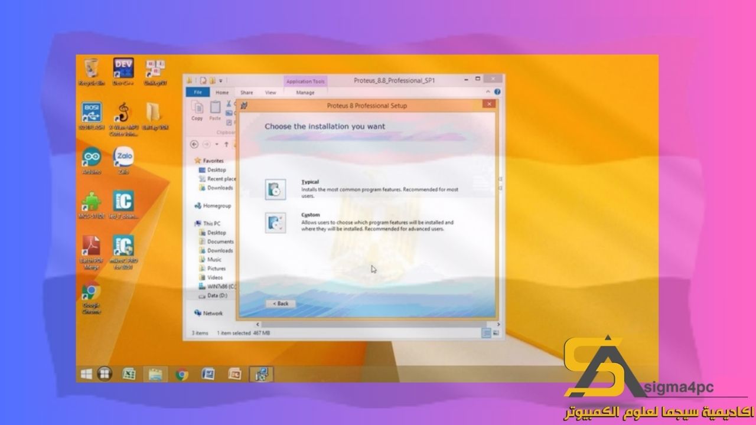Open the Recycle Bin desktop icon
This screenshot has height=425, width=756.
[92, 72]
